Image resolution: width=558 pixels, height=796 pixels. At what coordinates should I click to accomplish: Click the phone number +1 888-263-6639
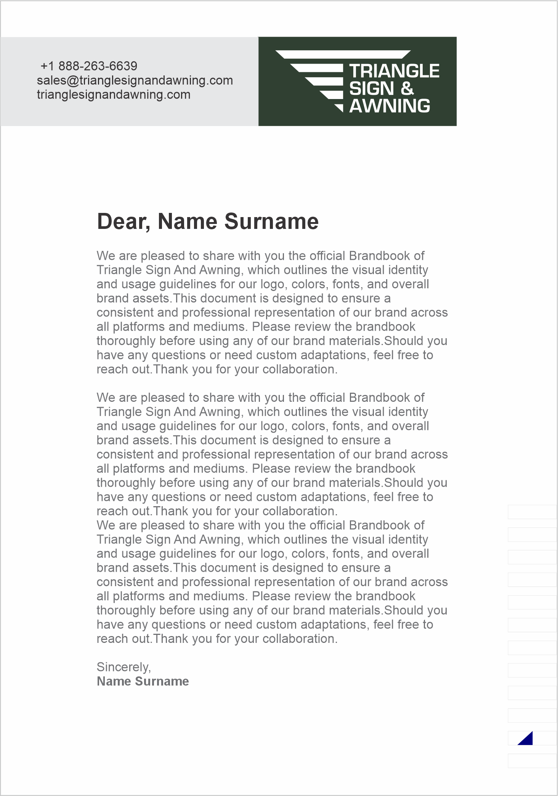click(x=89, y=66)
